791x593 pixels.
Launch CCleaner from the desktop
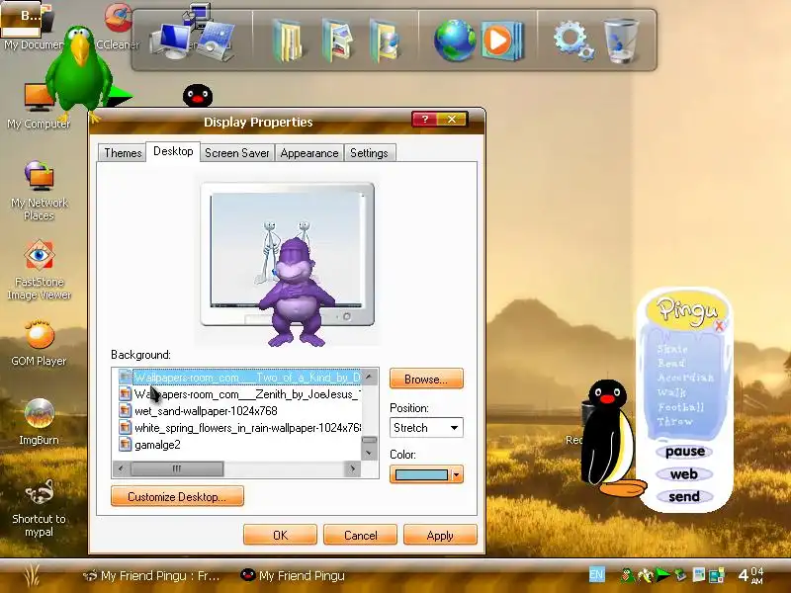[118, 26]
